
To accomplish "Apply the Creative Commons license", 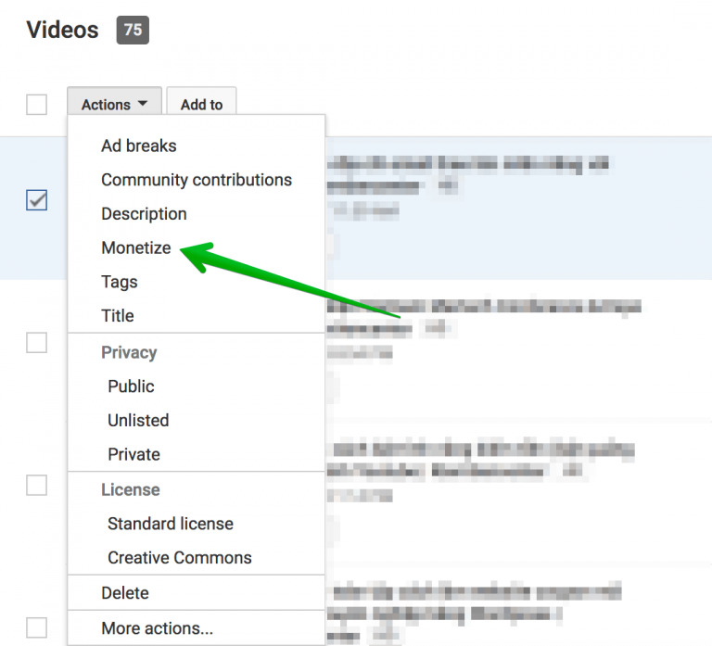I will tap(179, 558).
